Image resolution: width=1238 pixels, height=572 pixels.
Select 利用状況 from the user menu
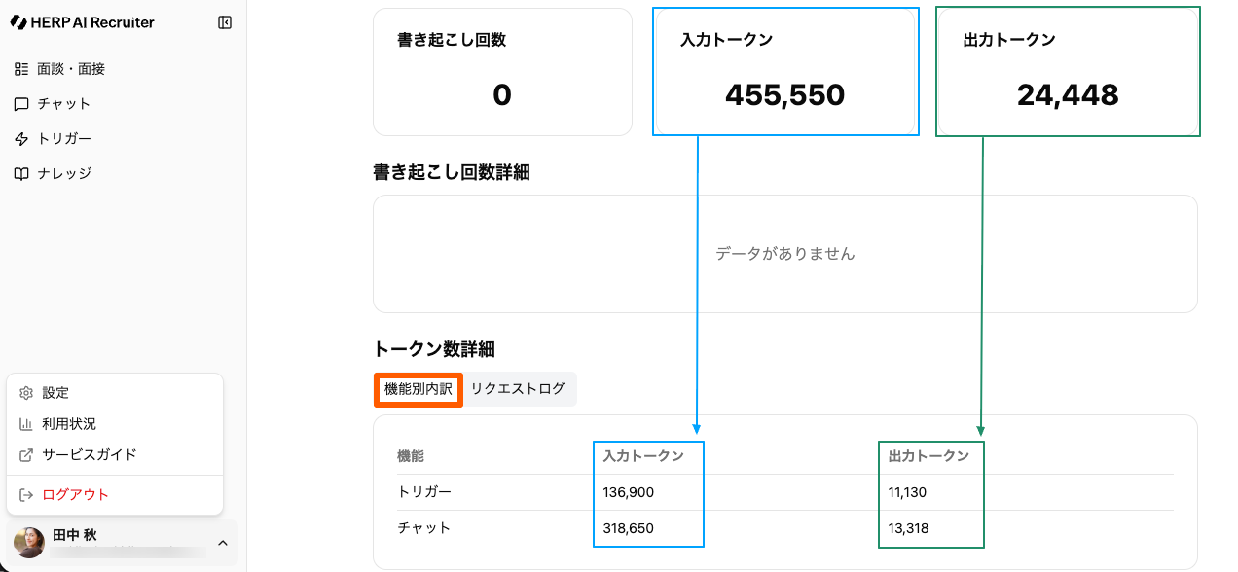(x=69, y=424)
